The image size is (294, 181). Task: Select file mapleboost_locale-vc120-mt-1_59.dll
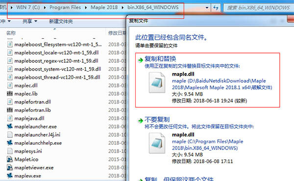point(56,52)
